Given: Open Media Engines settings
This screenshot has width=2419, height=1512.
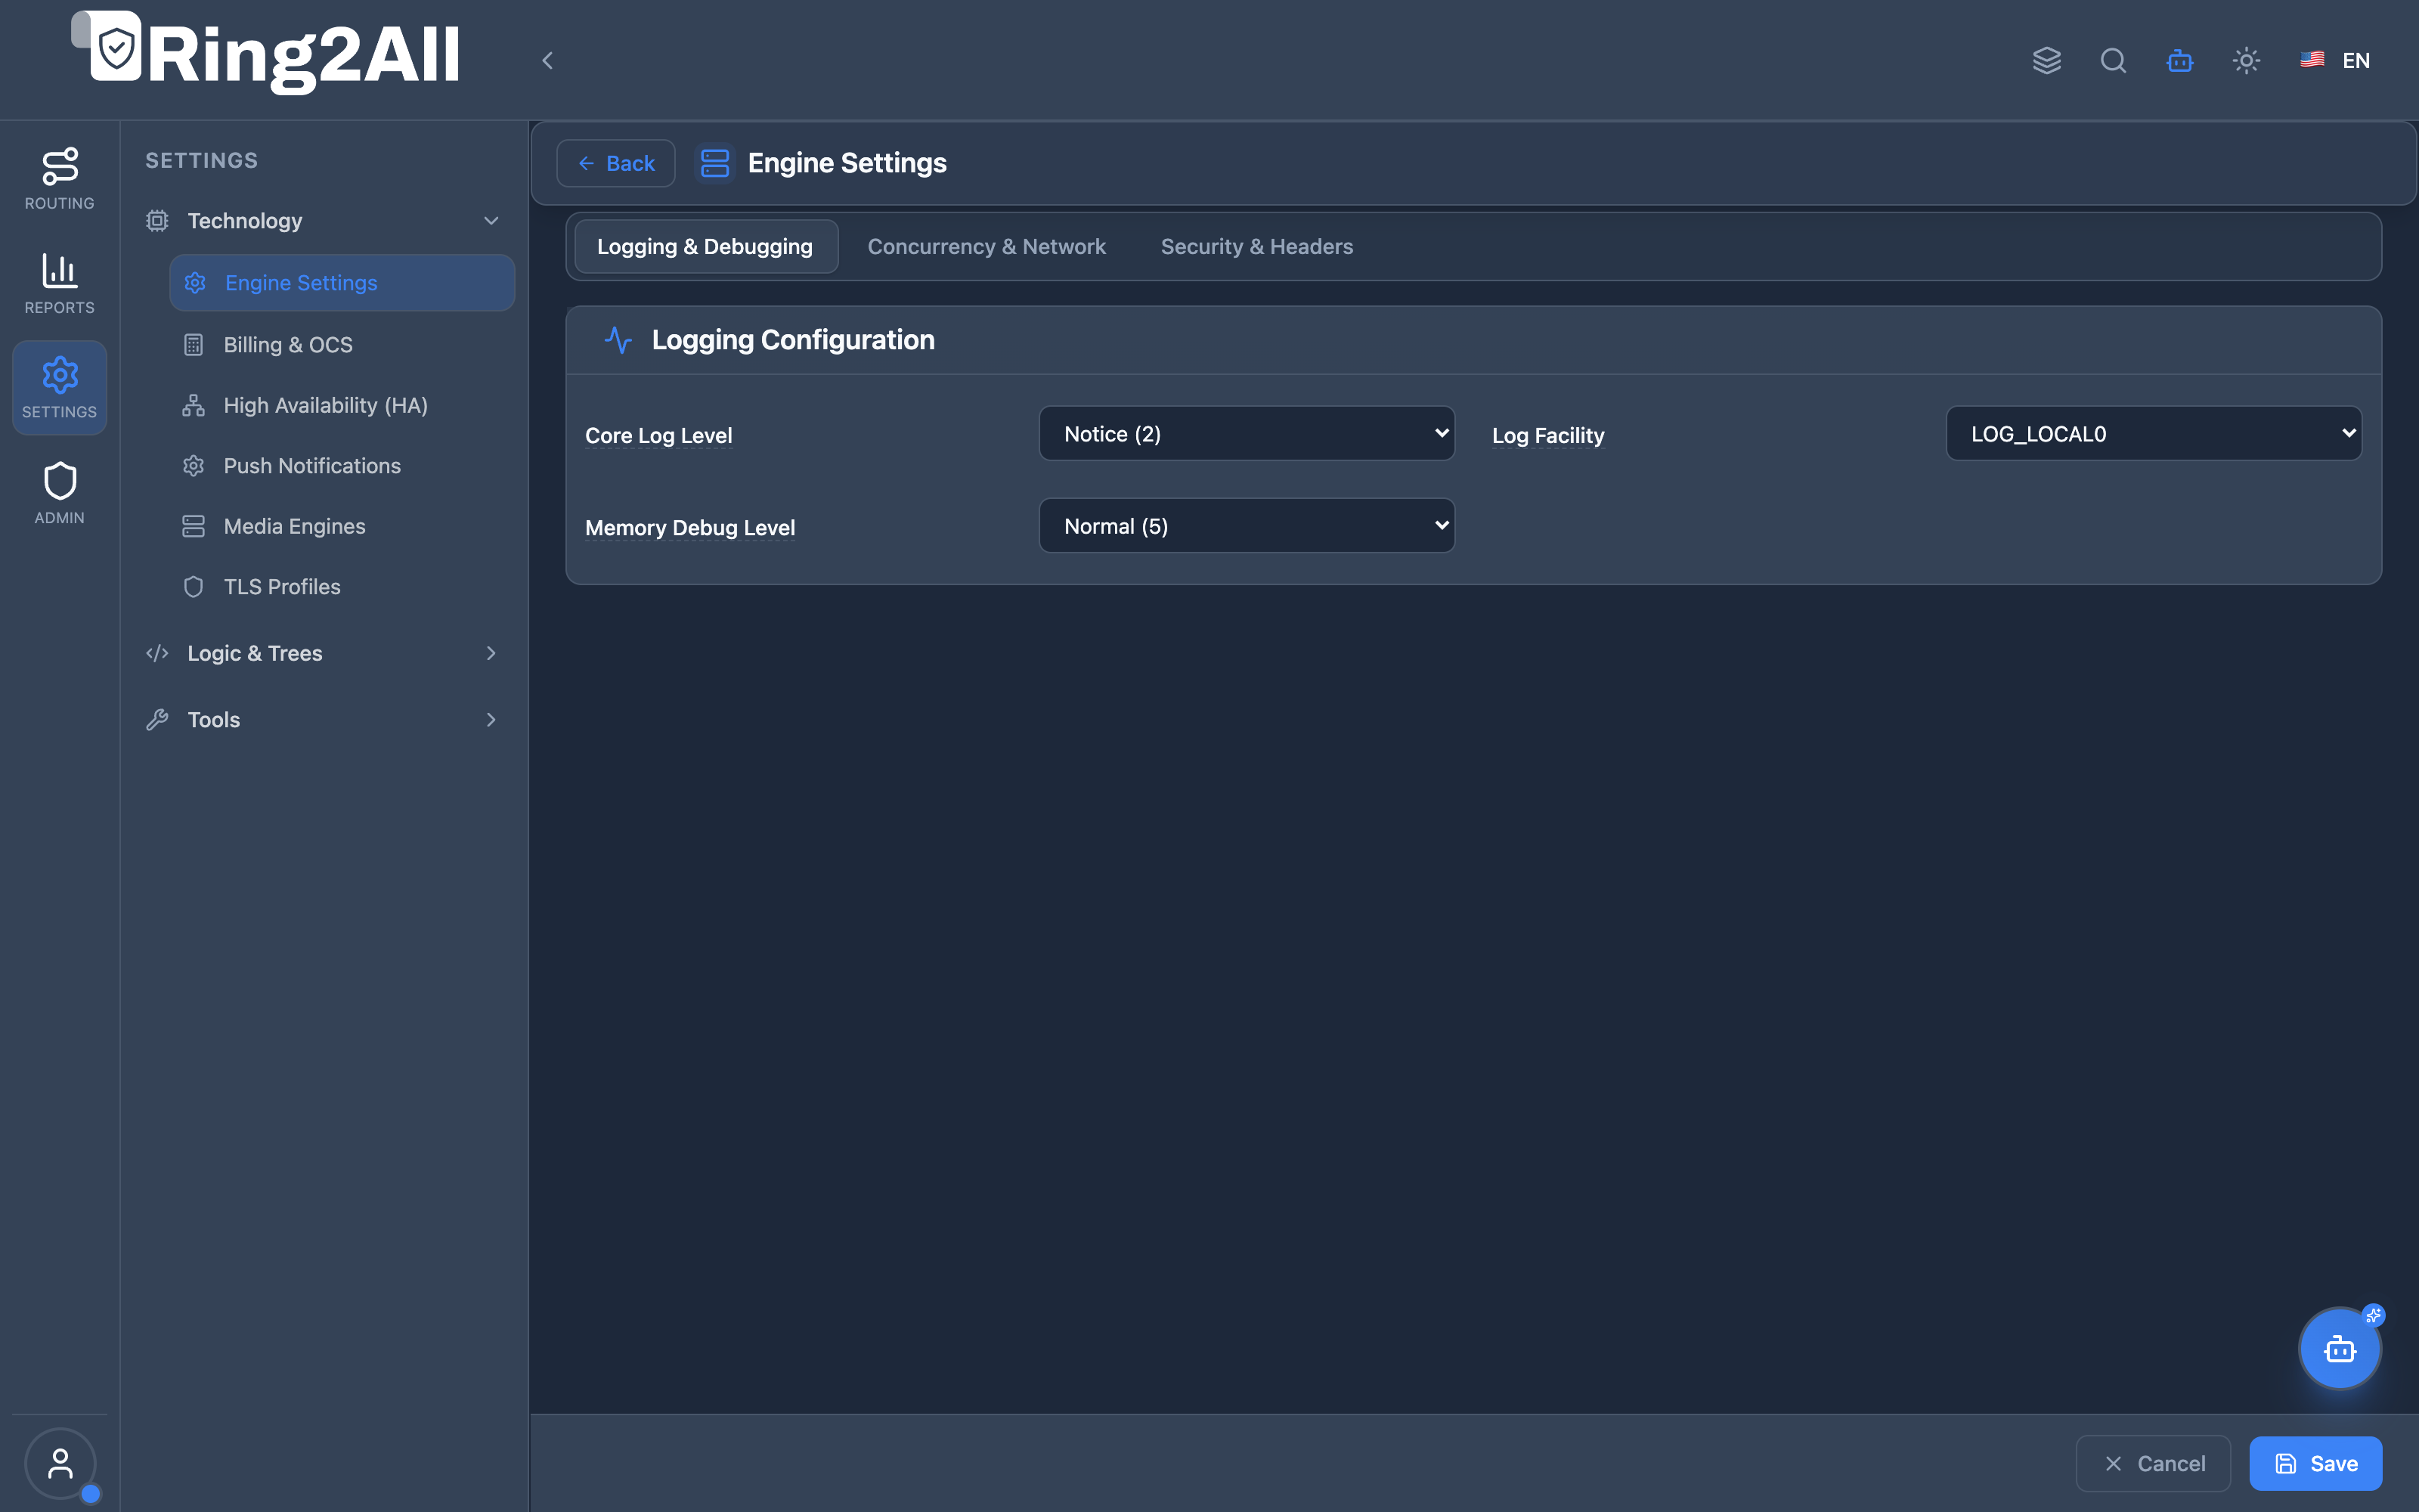Looking at the screenshot, I should (x=343, y=526).
